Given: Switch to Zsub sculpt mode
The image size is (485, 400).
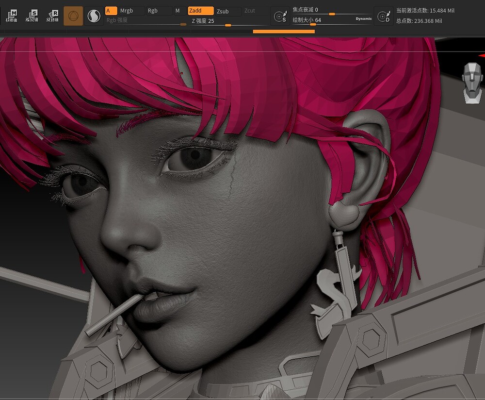Looking at the screenshot, I should point(228,11).
